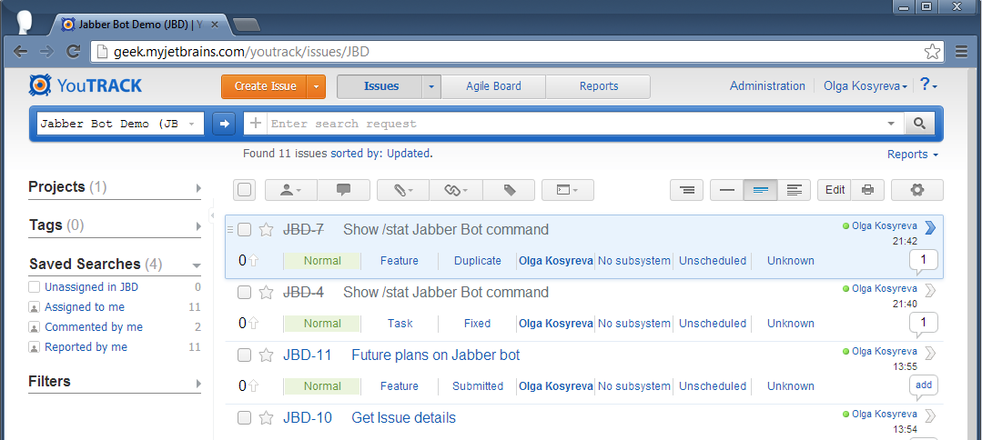Check the JBD-11 issue checkbox
Image resolution: width=982 pixels, height=440 pixels.
[244, 355]
